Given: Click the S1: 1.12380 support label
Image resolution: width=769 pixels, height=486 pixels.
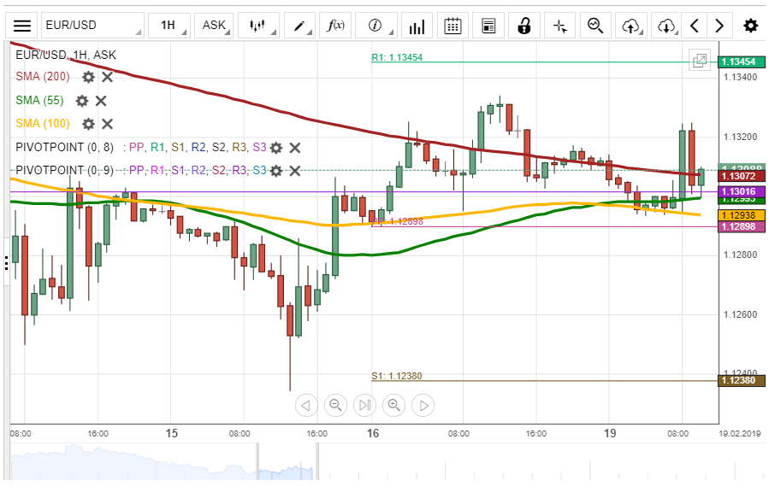Looking at the screenshot, I should pos(397,377).
